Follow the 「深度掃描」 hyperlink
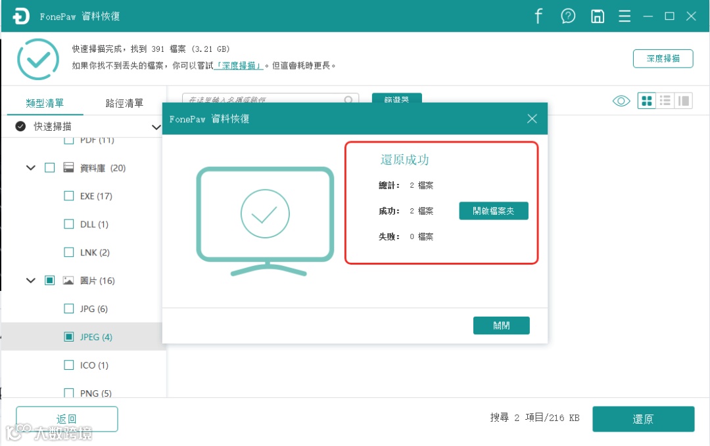This screenshot has height=446, width=710. pos(238,66)
